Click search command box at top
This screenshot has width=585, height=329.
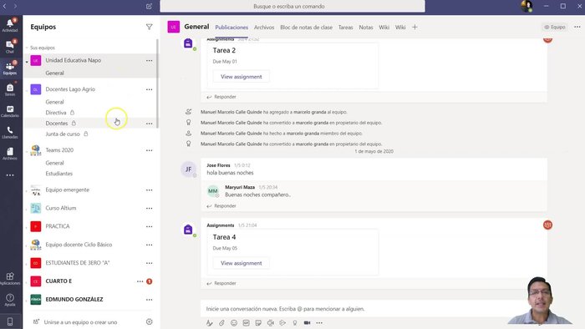(x=292, y=7)
